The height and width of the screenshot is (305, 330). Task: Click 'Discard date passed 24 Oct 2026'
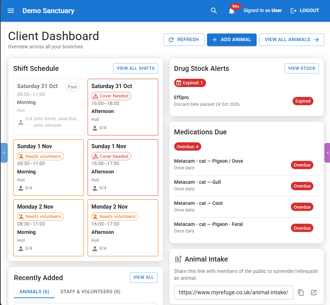pos(207,104)
